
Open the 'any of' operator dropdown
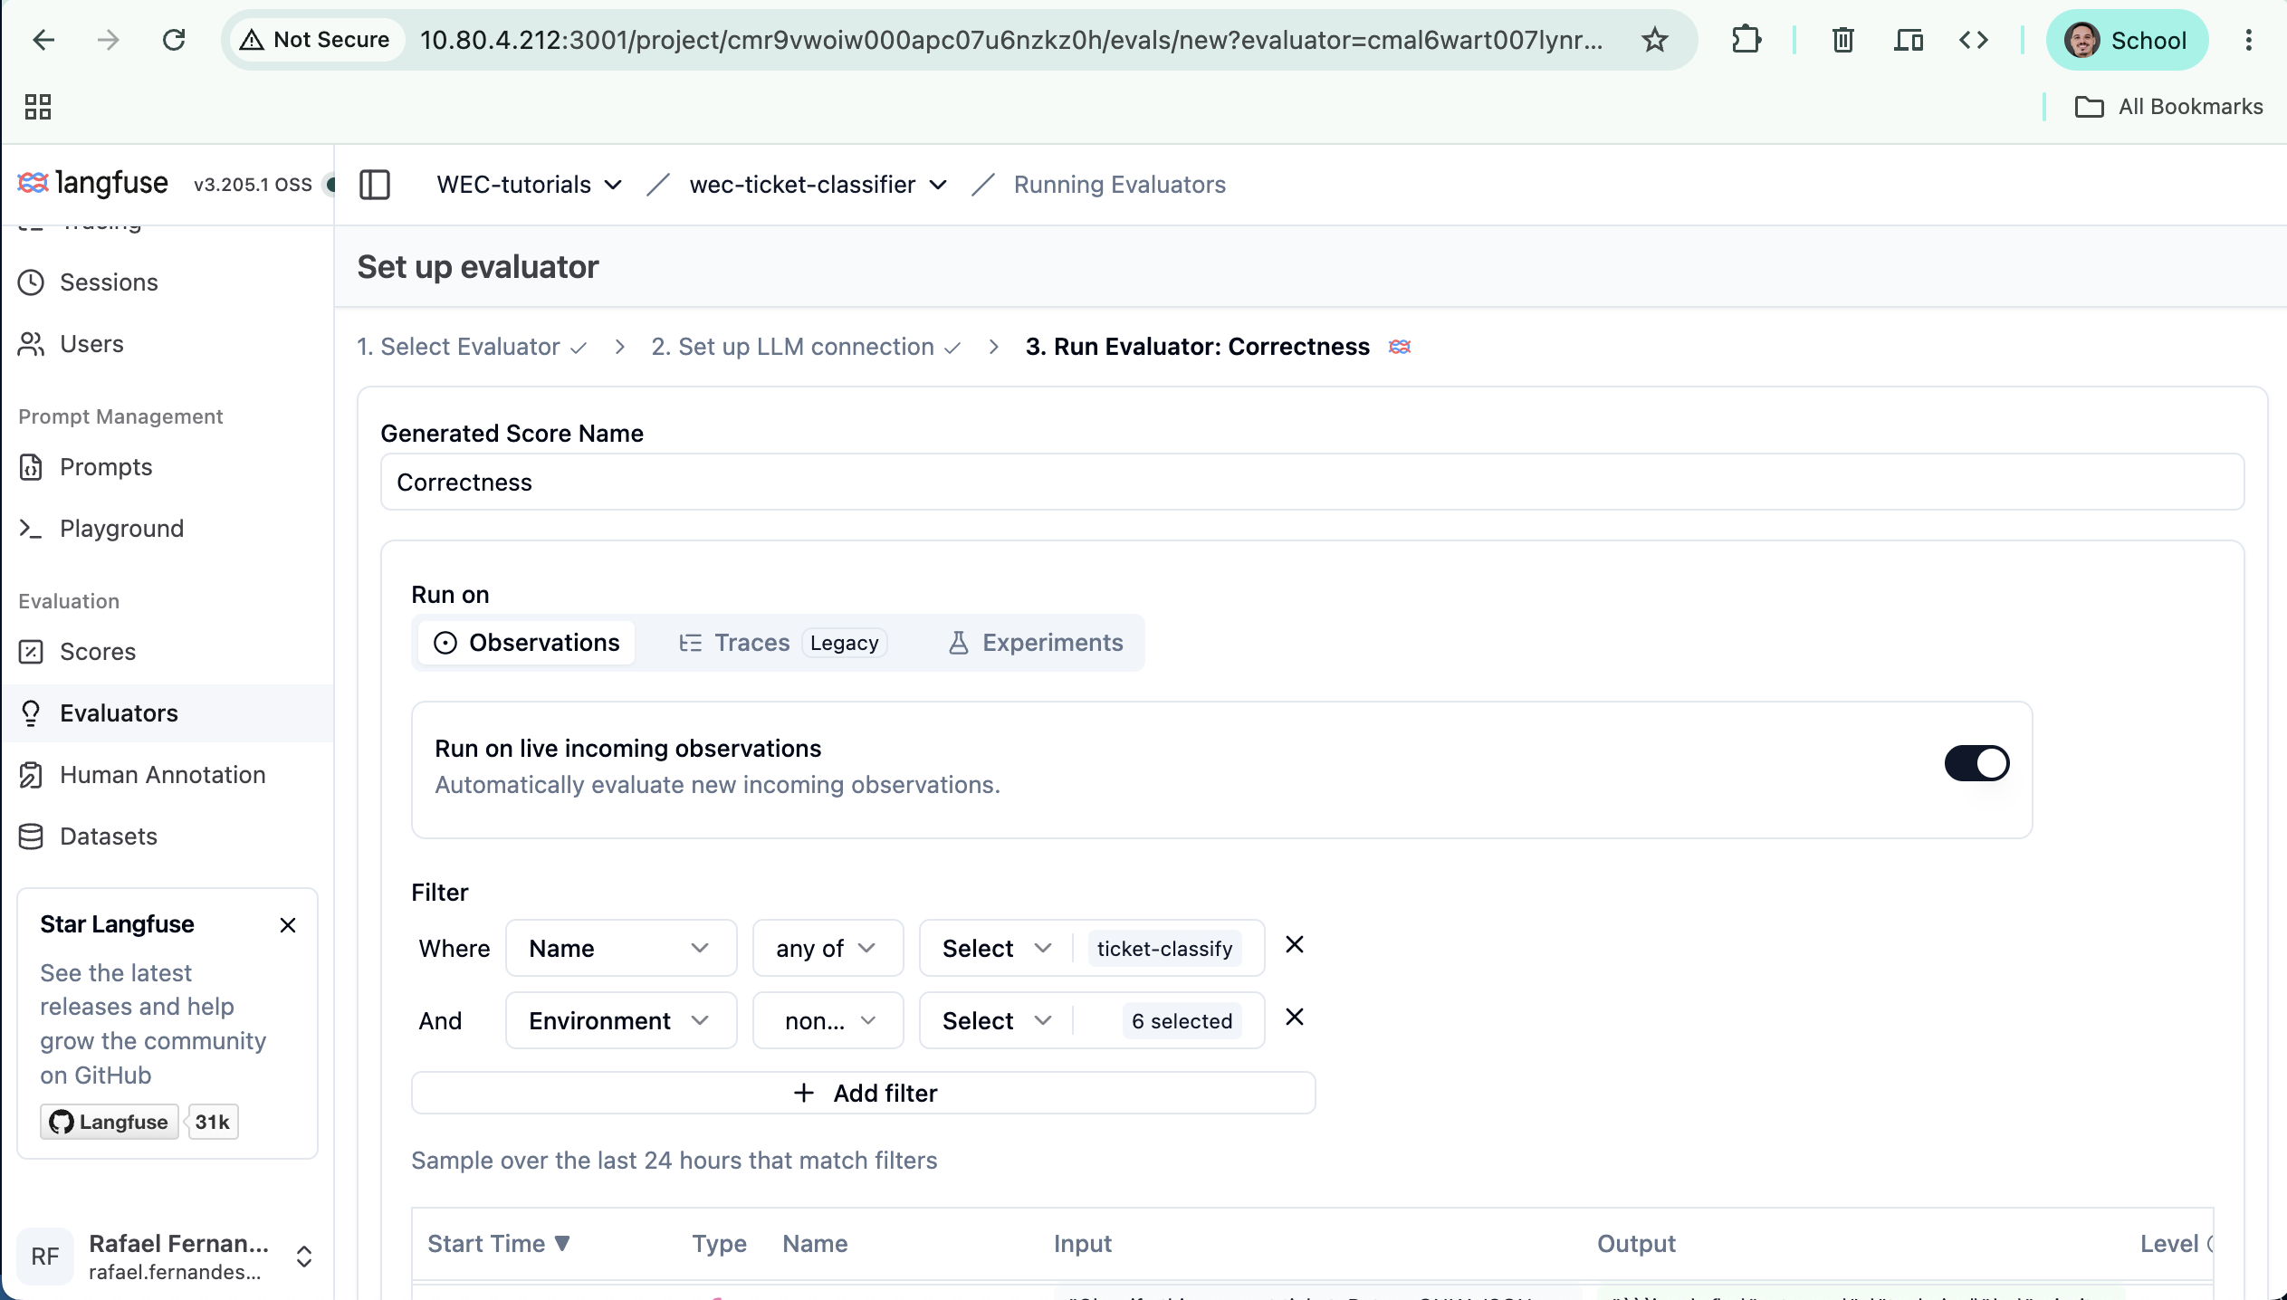pos(828,948)
